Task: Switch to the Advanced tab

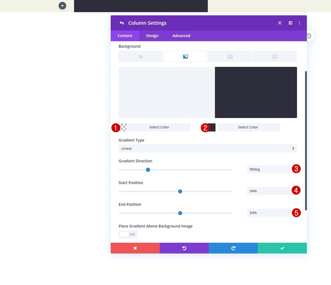Action: [181, 36]
